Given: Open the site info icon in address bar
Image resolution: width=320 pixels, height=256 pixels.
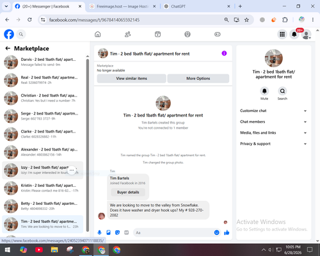Looking at the screenshot, I should (43, 20).
